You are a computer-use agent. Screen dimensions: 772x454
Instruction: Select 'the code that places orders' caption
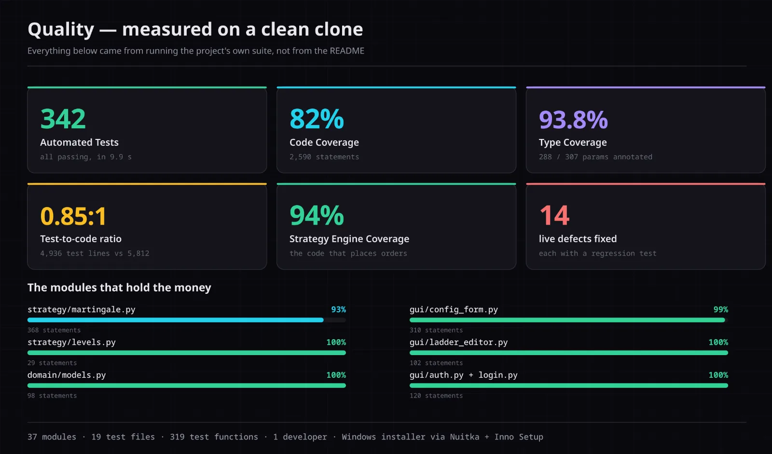click(348, 253)
